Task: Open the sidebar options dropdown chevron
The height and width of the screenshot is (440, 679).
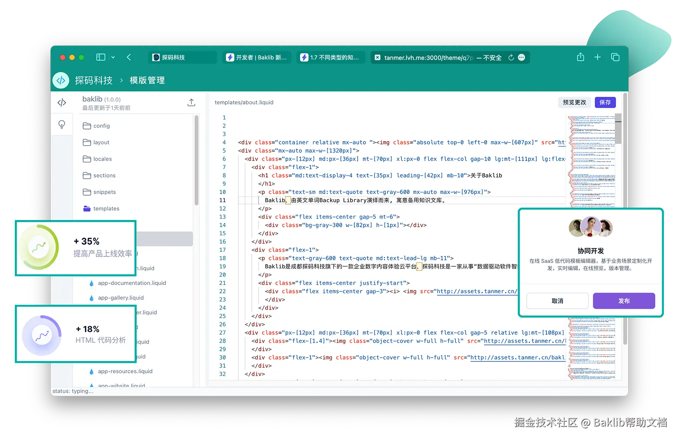Action: tap(113, 57)
